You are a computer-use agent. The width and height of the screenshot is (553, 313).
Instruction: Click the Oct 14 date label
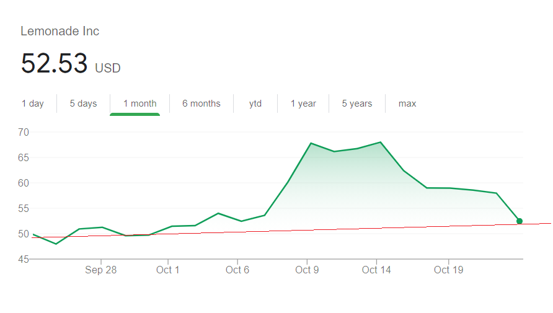(x=376, y=270)
